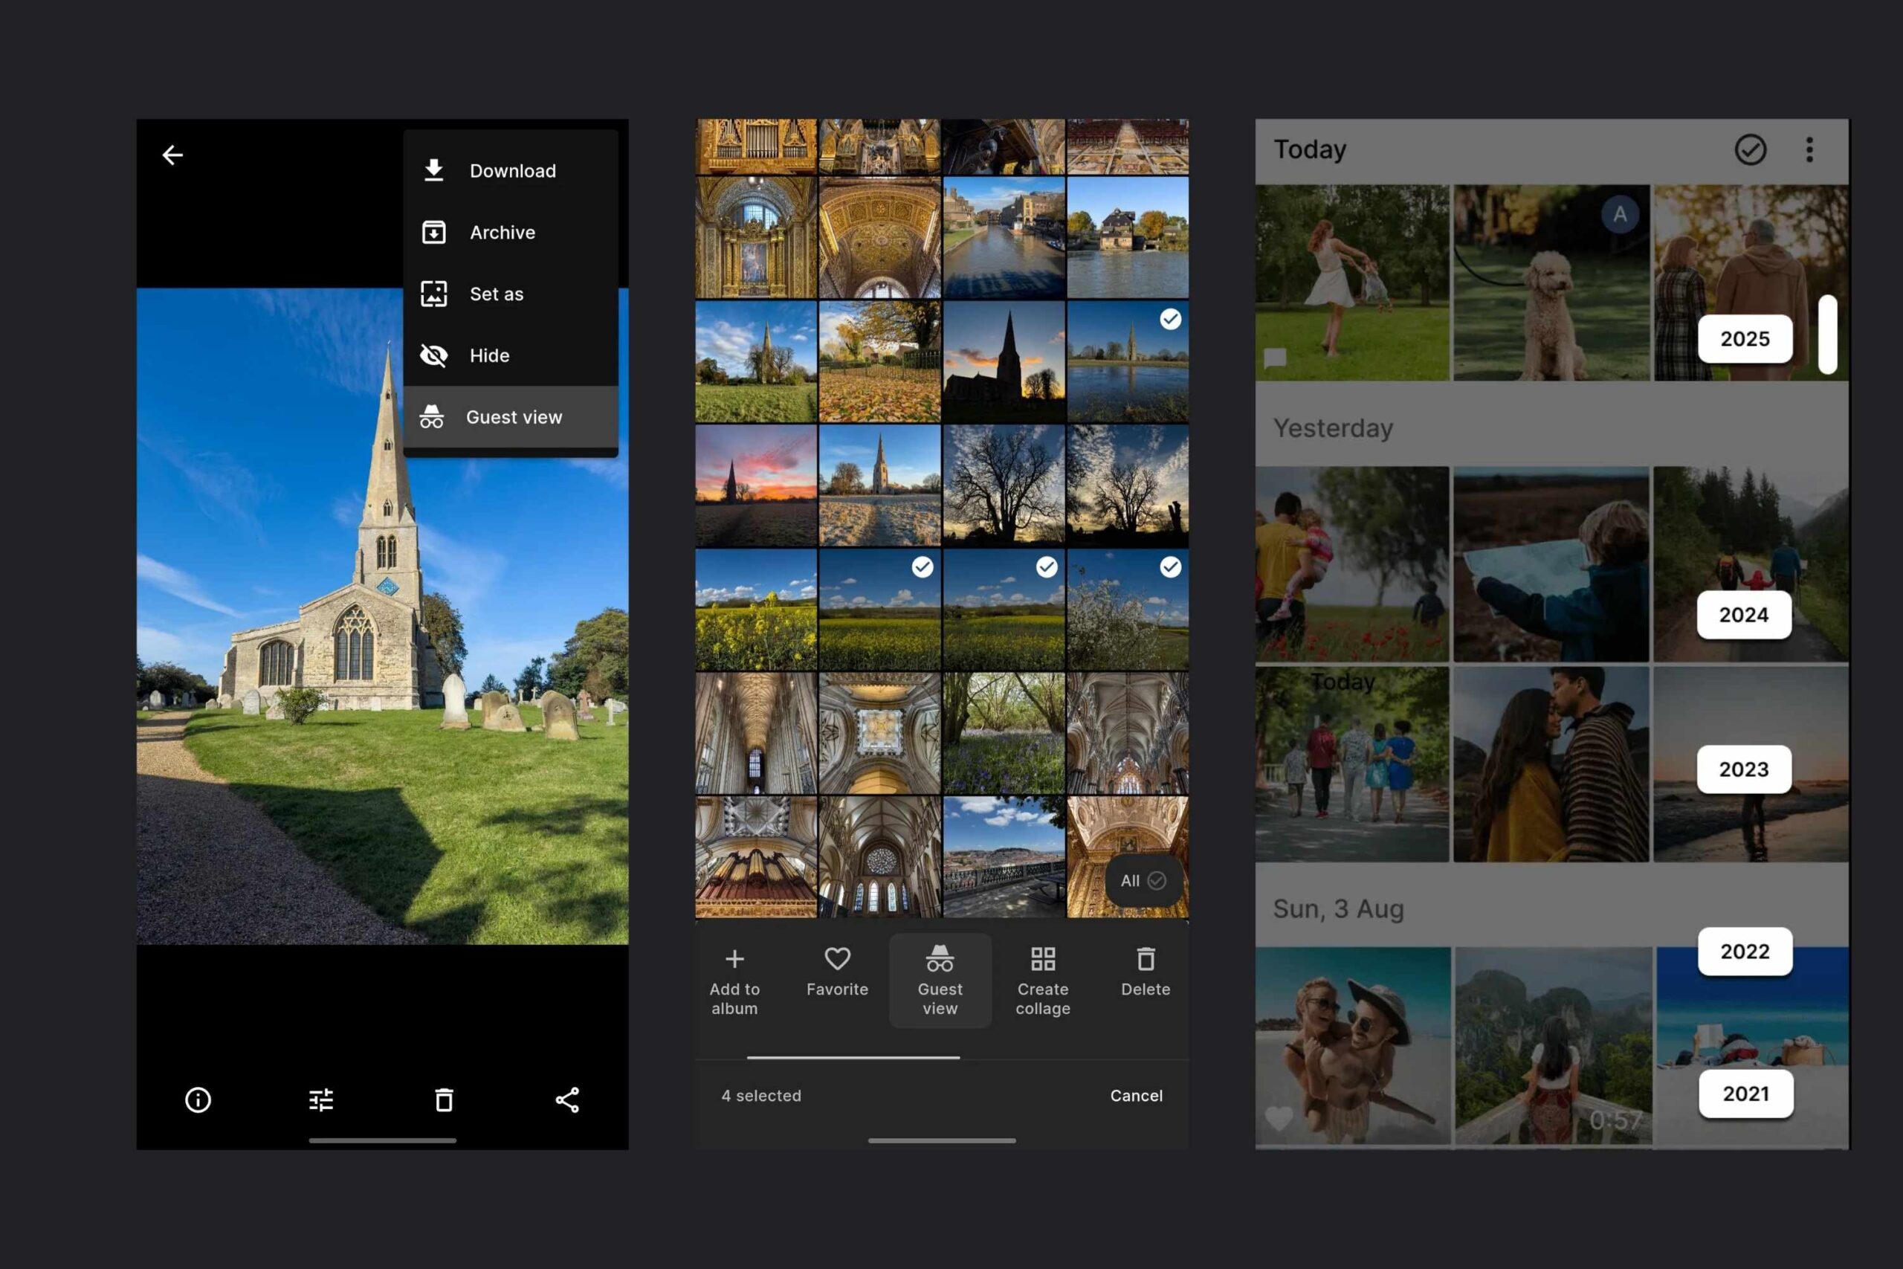Click the white timeline scrubber handle

(x=1827, y=335)
